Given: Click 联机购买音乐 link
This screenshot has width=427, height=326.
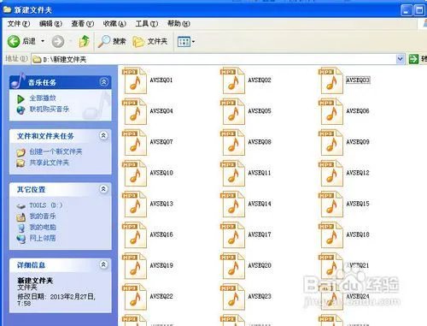Looking at the screenshot, I should (x=50, y=110).
